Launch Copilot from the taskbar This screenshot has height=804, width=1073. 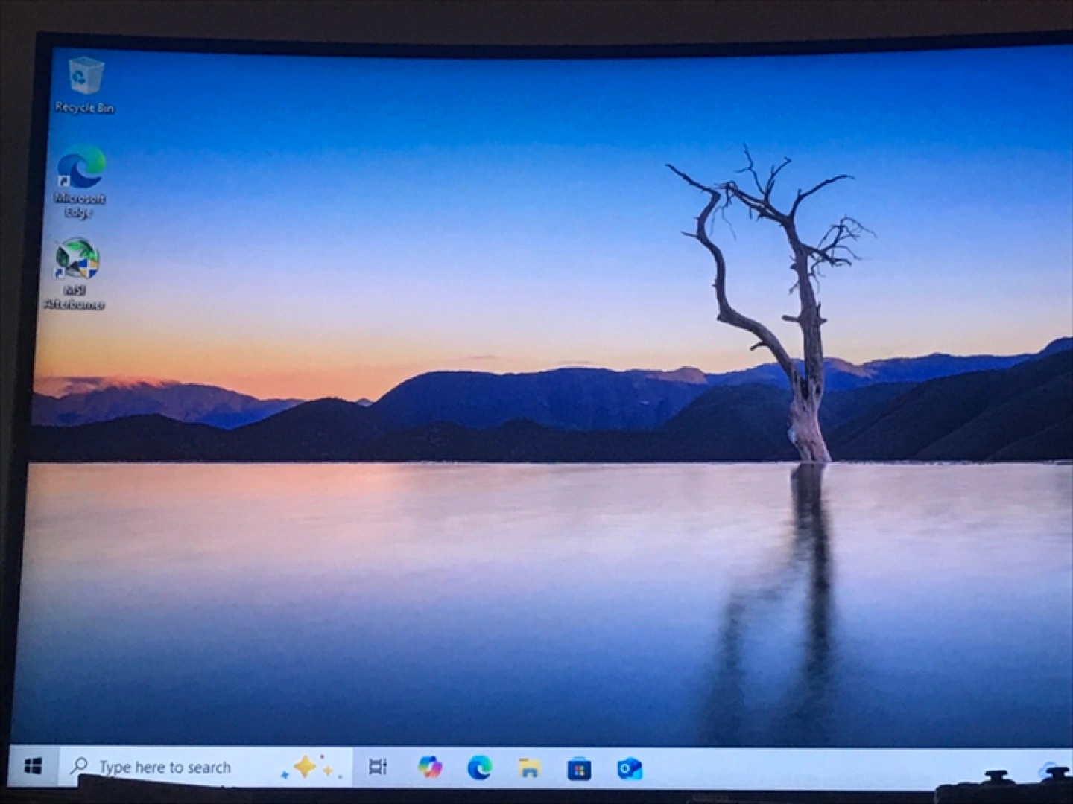click(430, 767)
